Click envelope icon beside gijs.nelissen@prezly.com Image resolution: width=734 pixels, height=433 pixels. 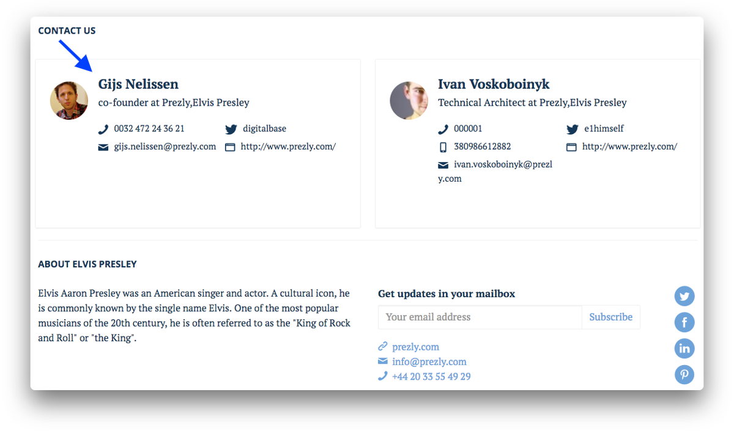pyautogui.click(x=103, y=147)
